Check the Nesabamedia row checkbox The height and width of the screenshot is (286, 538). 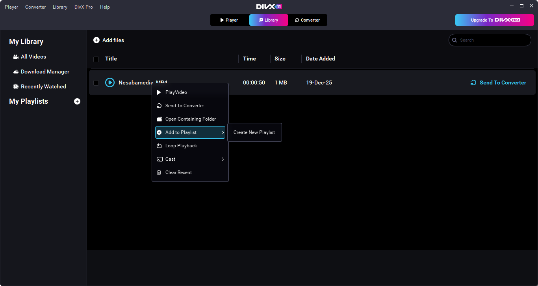[x=96, y=83]
